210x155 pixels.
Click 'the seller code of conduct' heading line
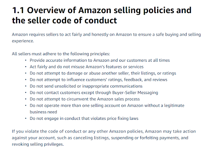pyautogui.click(x=64, y=20)
